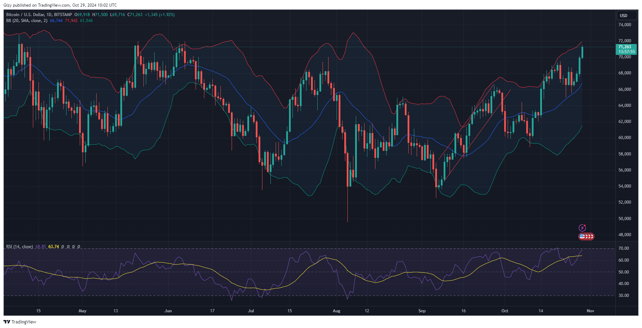Click the open value O69,918
This screenshot has height=328, width=642.
(82, 15)
